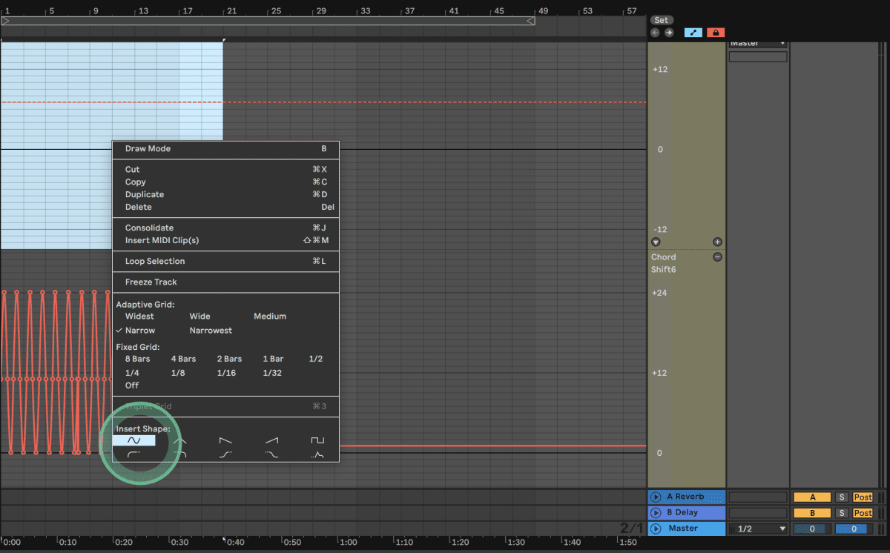Select Narrowest adaptive grid option
890x553 pixels.
point(211,331)
